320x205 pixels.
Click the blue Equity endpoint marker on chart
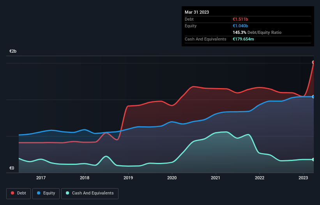(x=313, y=97)
